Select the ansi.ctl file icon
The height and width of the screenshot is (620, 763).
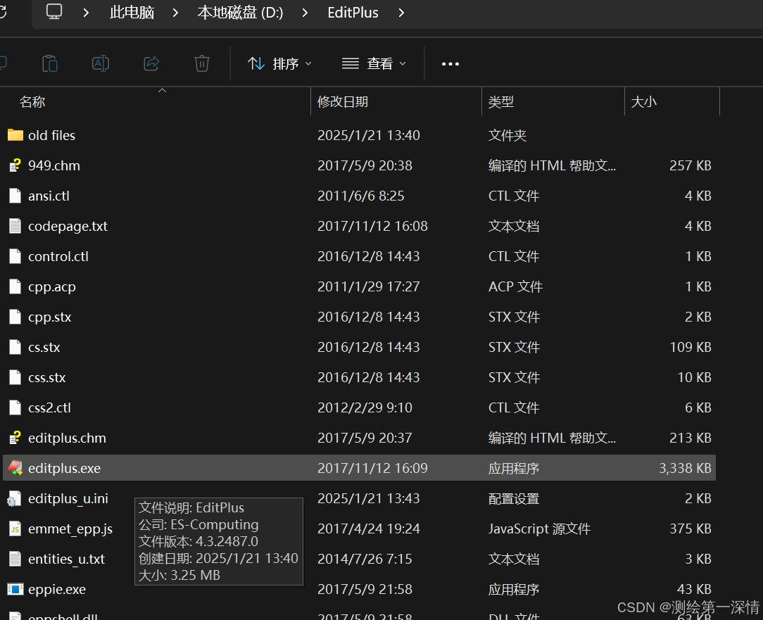click(x=15, y=196)
